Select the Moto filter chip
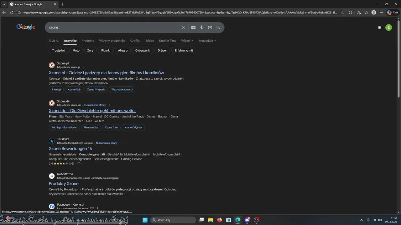Image resolution: width=401 pixels, height=225 pixels. [x=76, y=50]
